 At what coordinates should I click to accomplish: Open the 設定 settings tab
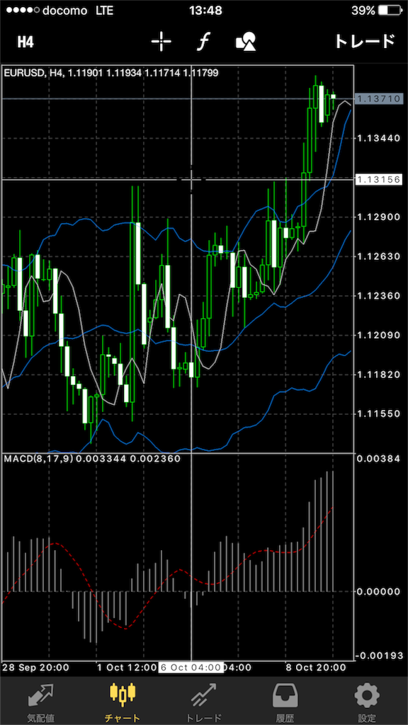(x=367, y=703)
